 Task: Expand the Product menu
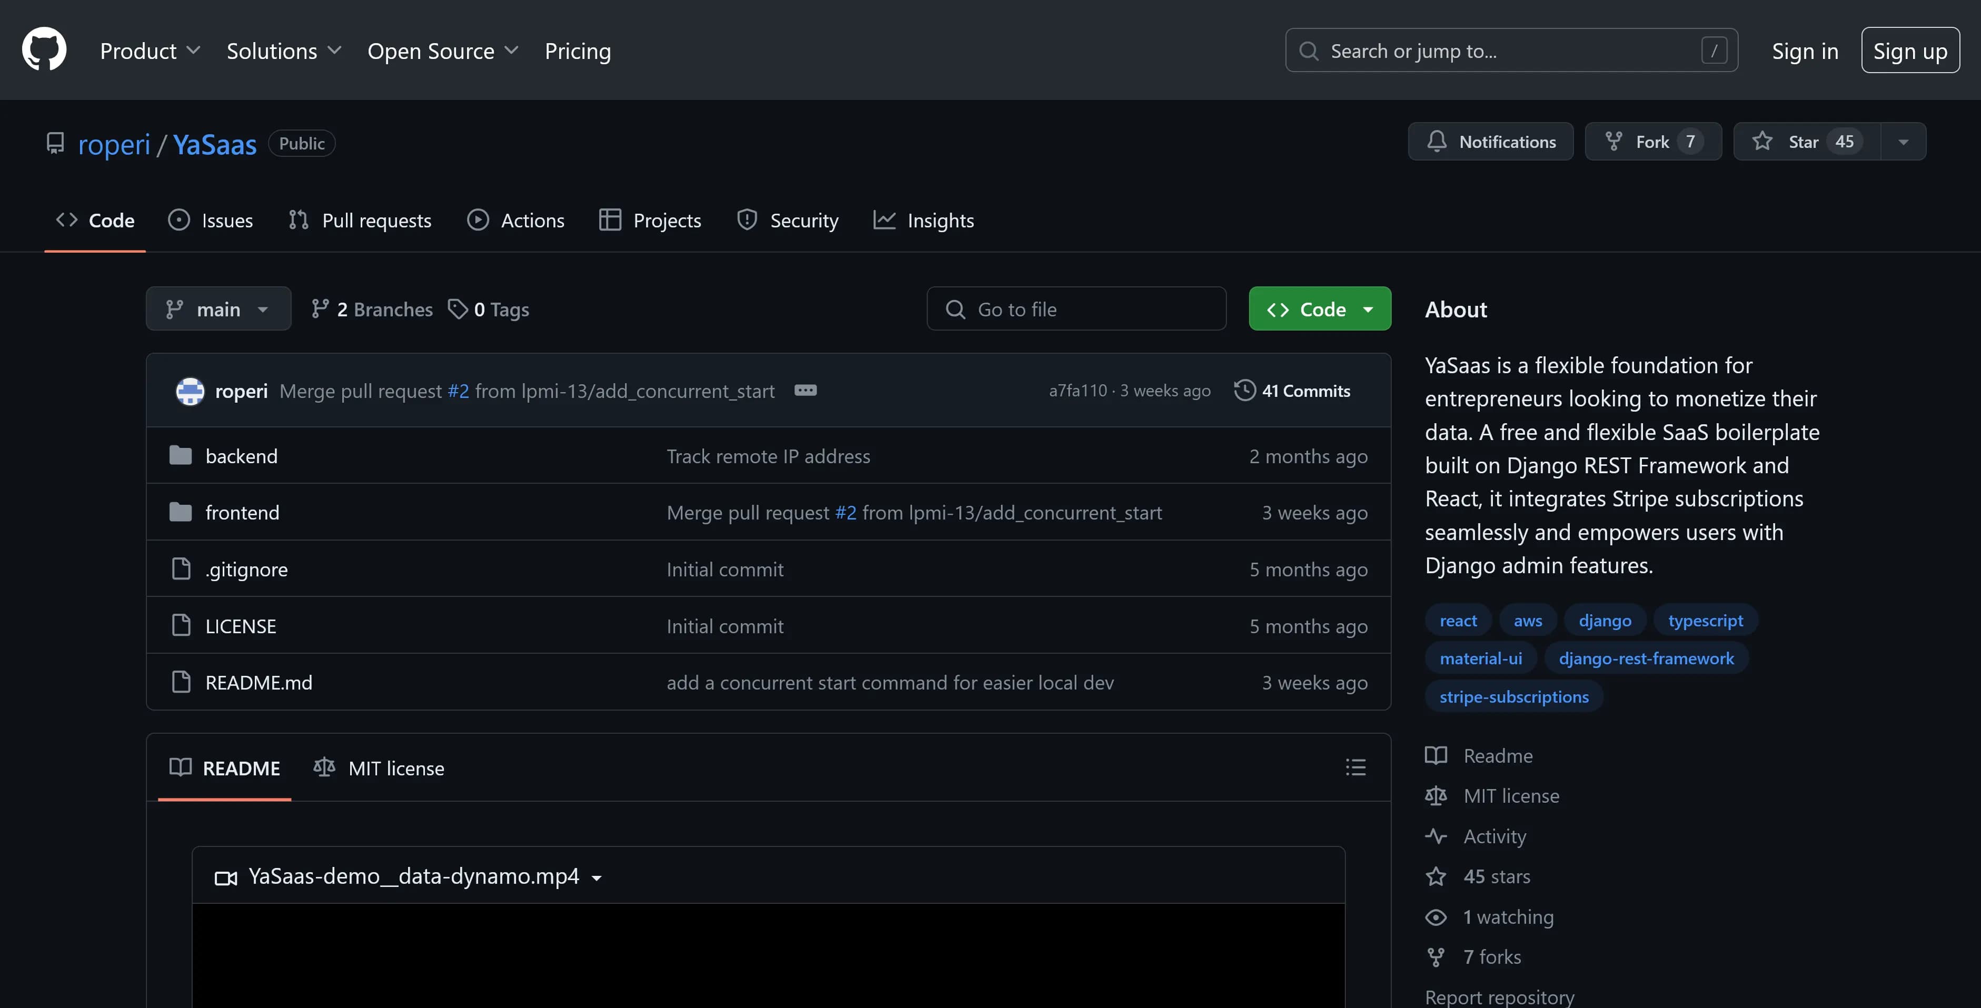[150, 51]
